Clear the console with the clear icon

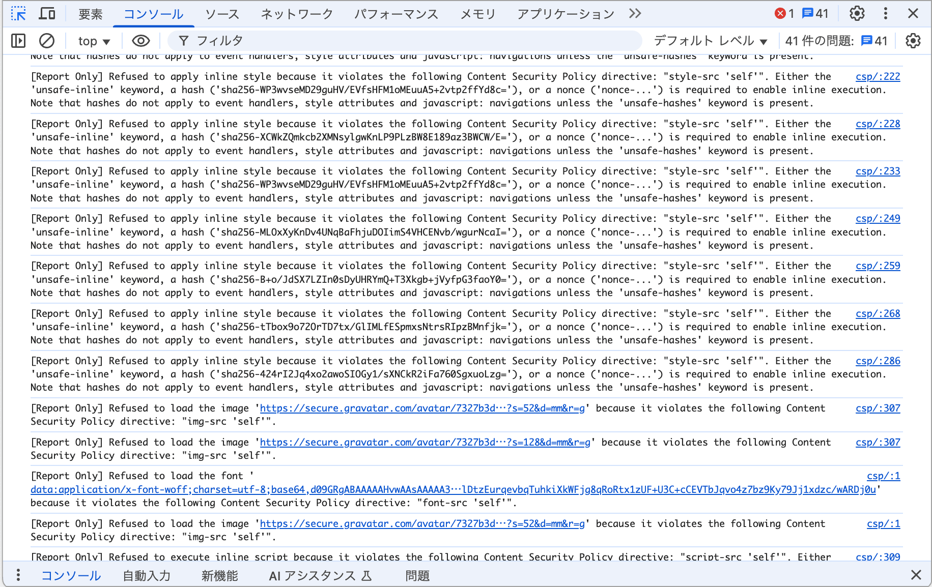point(47,41)
